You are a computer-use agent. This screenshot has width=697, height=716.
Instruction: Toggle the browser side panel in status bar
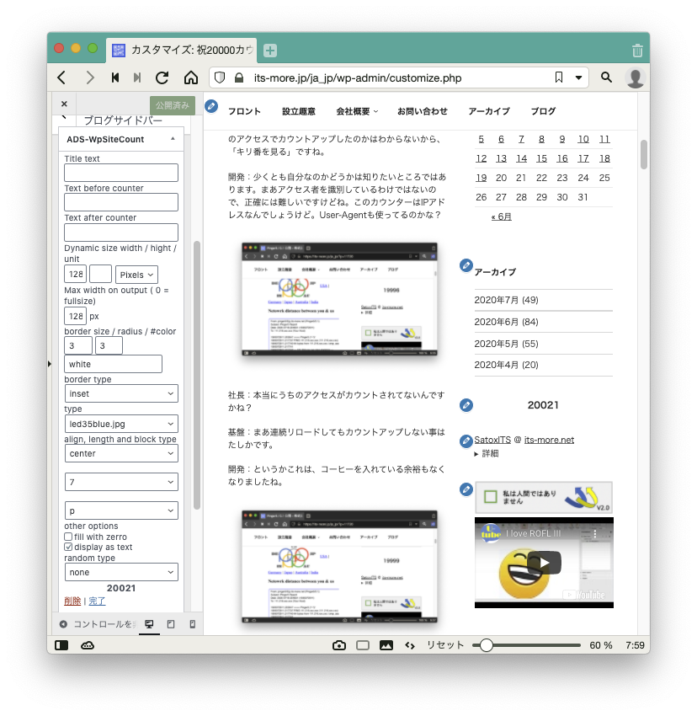[61, 645]
